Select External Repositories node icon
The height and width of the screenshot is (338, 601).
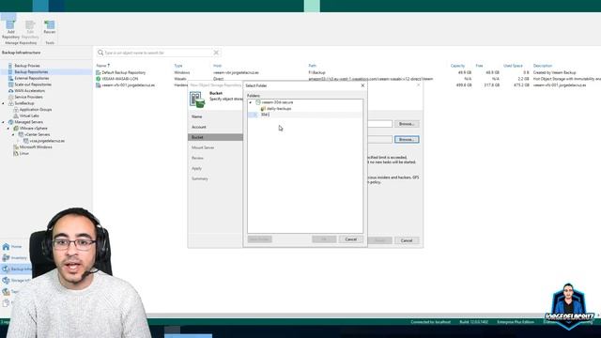pyautogui.click(x=10, y=78)
